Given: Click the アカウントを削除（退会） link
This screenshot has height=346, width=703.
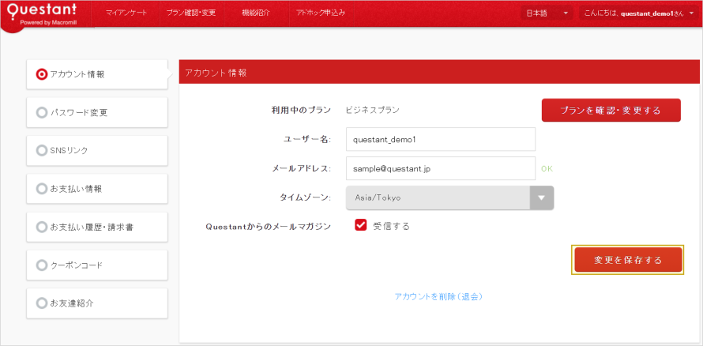Looking at the screenshot, I should click(438, 296).
